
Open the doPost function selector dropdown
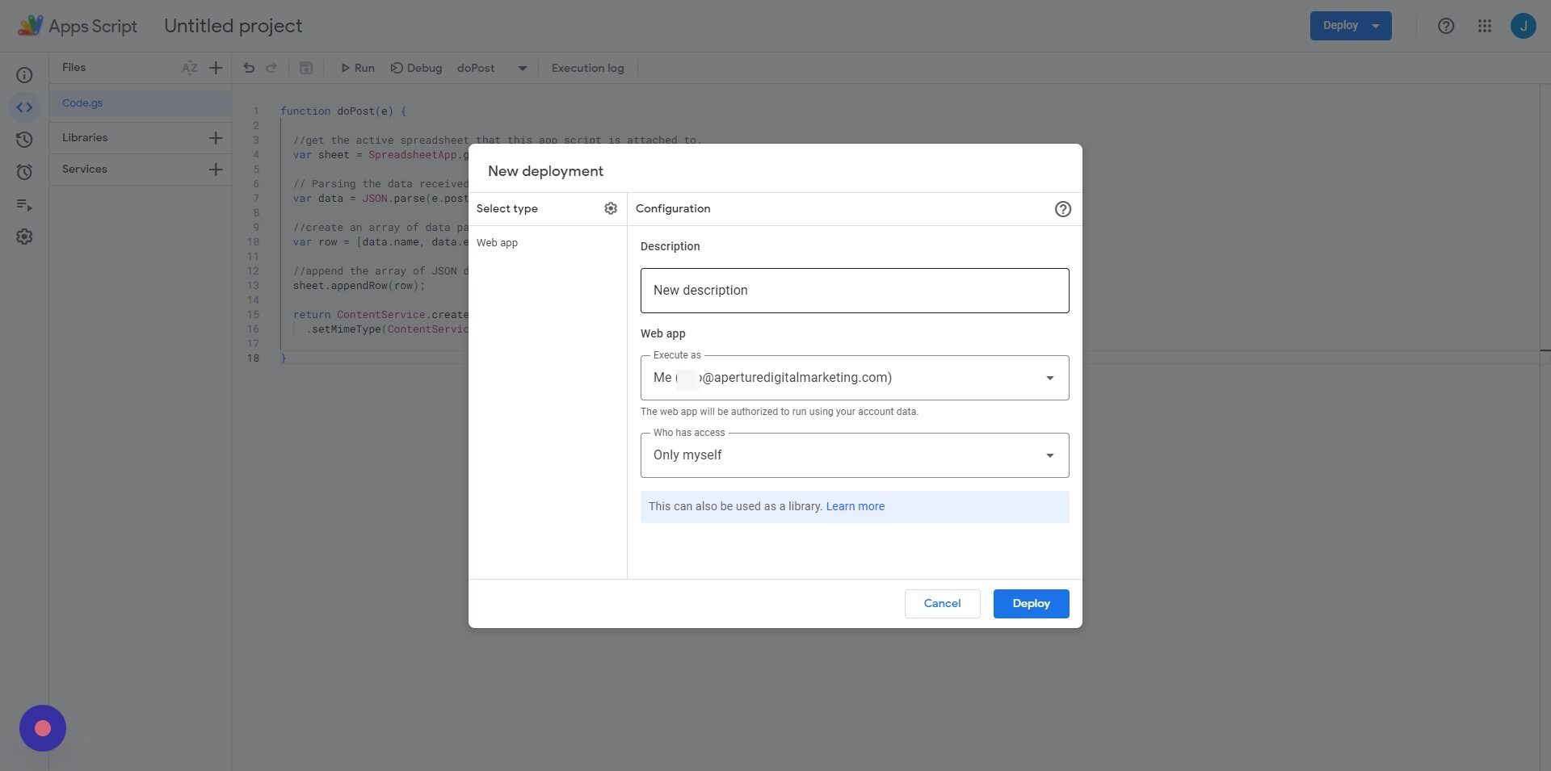click(522, 68)
